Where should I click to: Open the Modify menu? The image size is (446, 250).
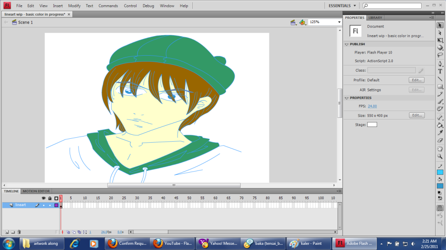pyautogui.click(x=74, y=6)
